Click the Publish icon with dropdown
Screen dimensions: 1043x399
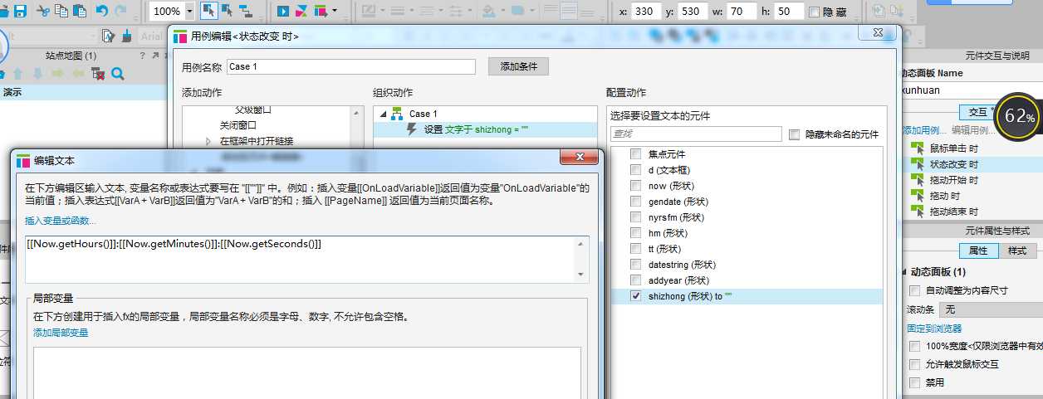[321, 12]
